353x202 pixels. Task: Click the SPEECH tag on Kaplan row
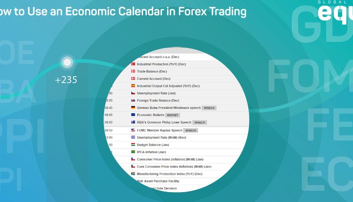(x=190, y=130)
